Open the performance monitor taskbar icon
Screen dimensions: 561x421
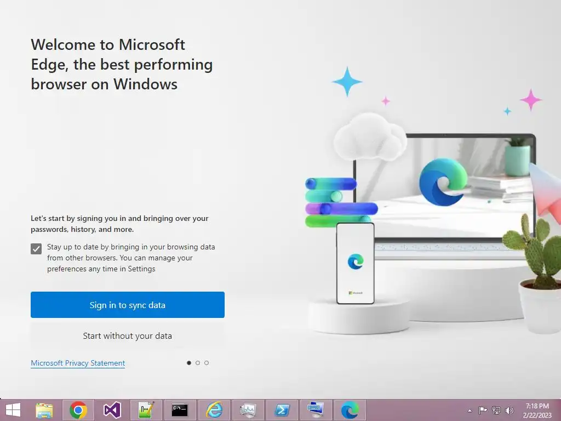coord(248,410)
